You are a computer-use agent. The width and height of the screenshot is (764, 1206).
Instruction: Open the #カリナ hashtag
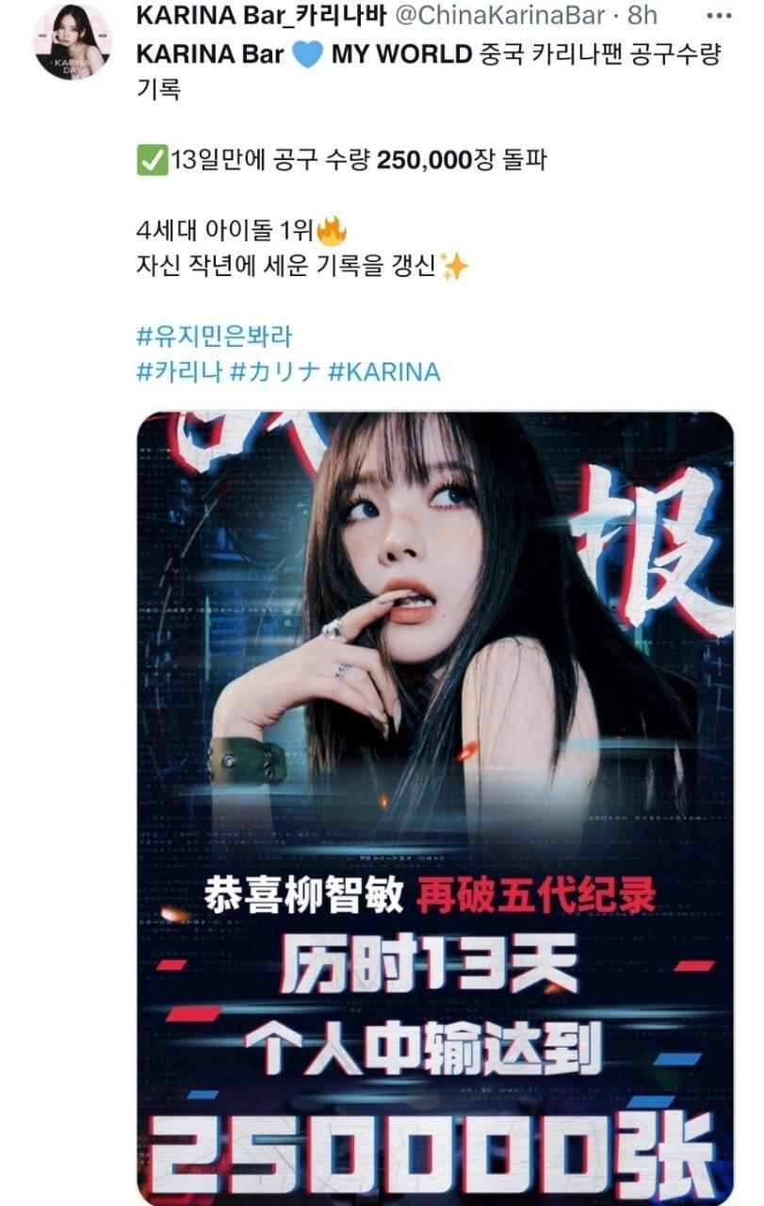tap(276, 371)
